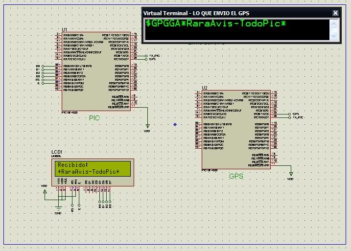Image resolution: width=351 pixels, height=251 pixels.
Task: Select the U2 microcontroller body
Action: 236,129
